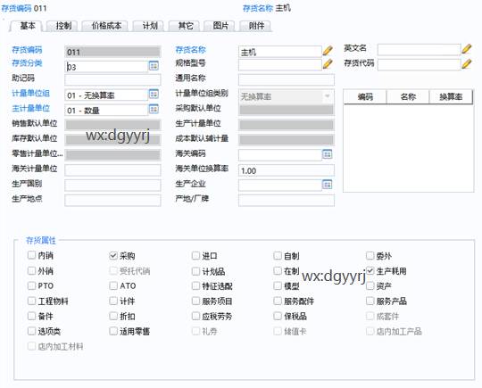482x388 pixels.
Task: Open lookup icon for 主计量单位 field
Action: (x=154, y=109)
